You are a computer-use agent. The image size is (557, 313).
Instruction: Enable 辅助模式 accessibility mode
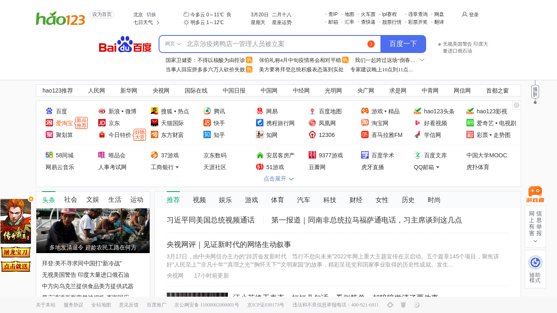tap(535, 269)
